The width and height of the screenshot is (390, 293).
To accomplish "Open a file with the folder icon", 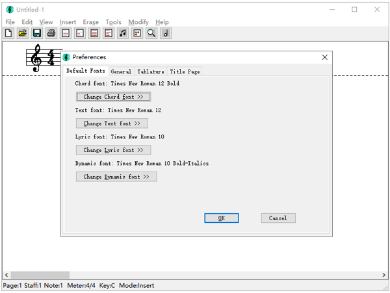I will pos(23,33).
